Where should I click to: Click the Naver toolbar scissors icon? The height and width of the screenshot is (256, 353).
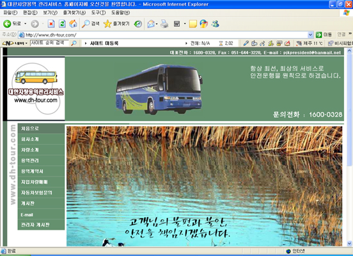(x=262, y=43)
